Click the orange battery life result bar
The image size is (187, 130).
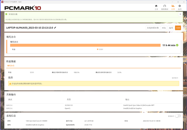85,45
